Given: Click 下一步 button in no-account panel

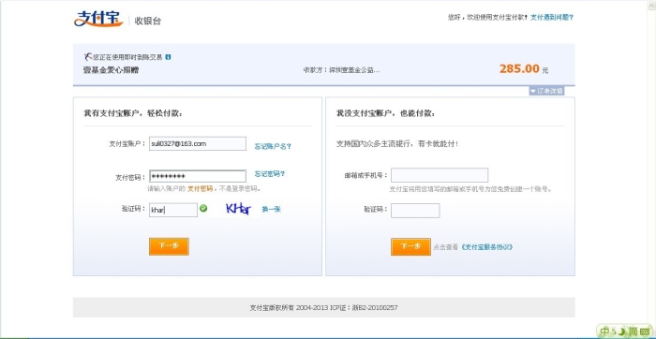Looking at the screenshot, I should click(410, 246).
